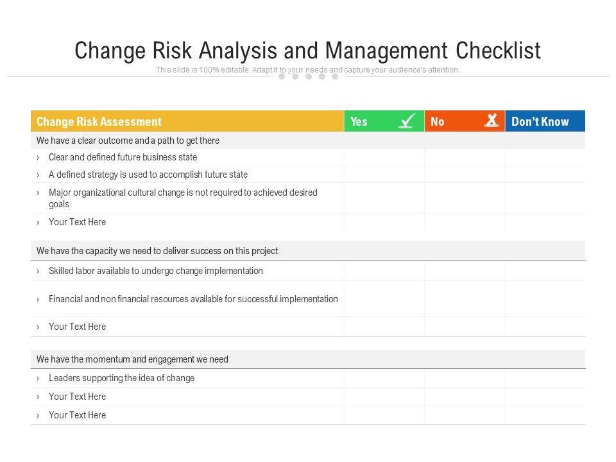
Task: Click the X icon in No header
Action: 491,120
